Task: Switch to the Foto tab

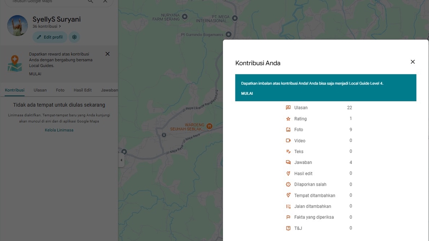Action: tap(60, 90)
